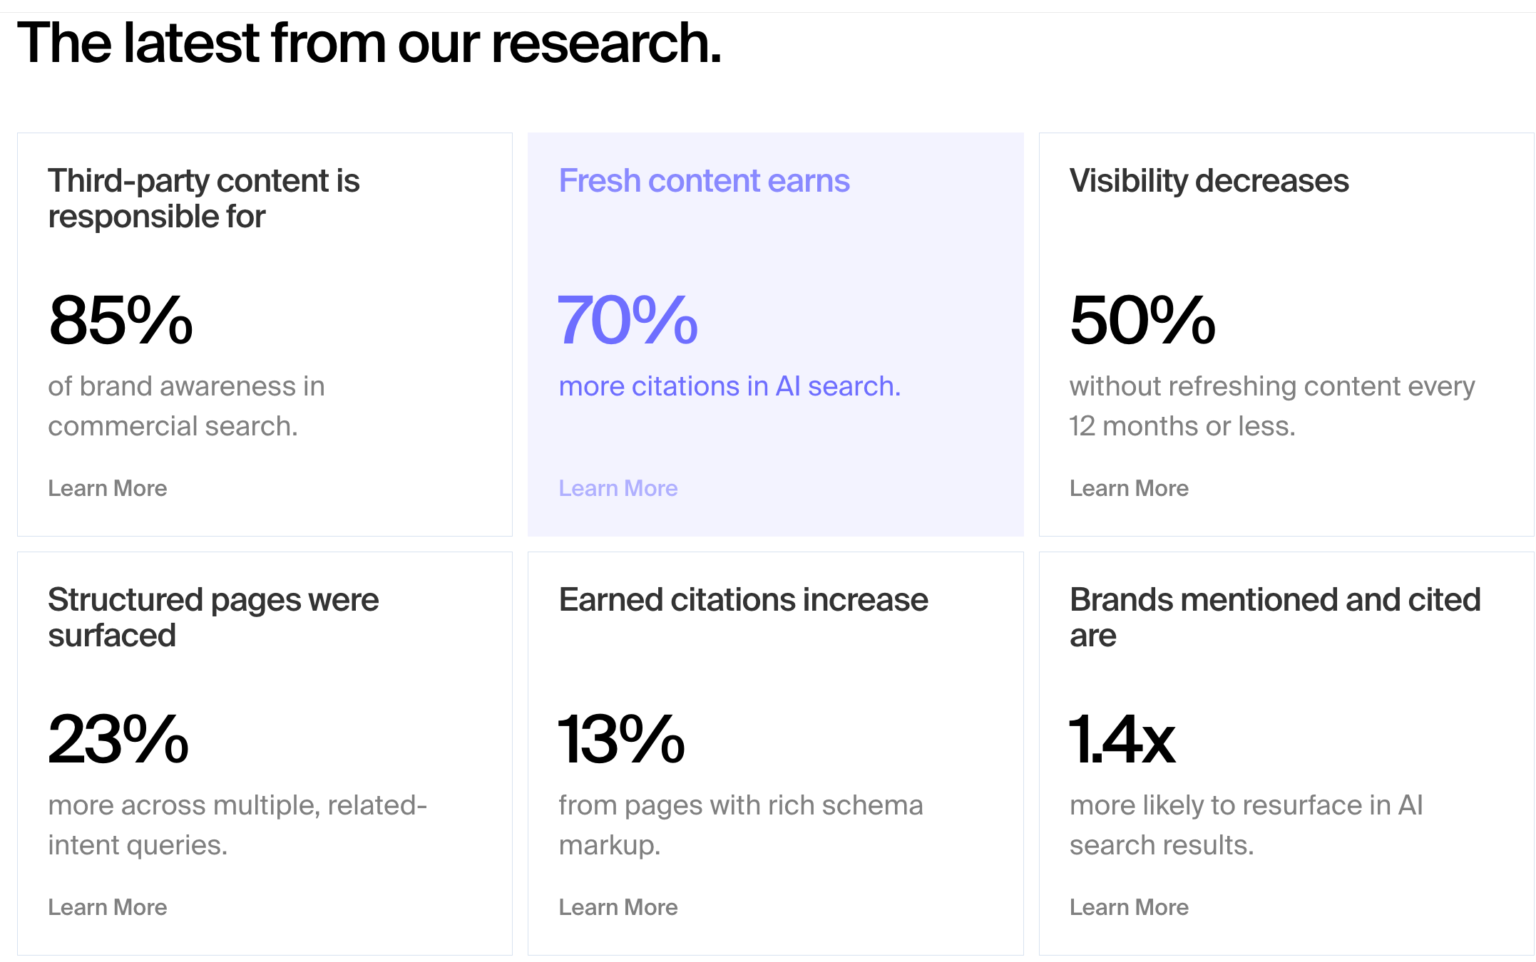The image size is (1536, 962).
Task: Click Learn More under 85% brand awareness
Action: [x=108, y=488]
